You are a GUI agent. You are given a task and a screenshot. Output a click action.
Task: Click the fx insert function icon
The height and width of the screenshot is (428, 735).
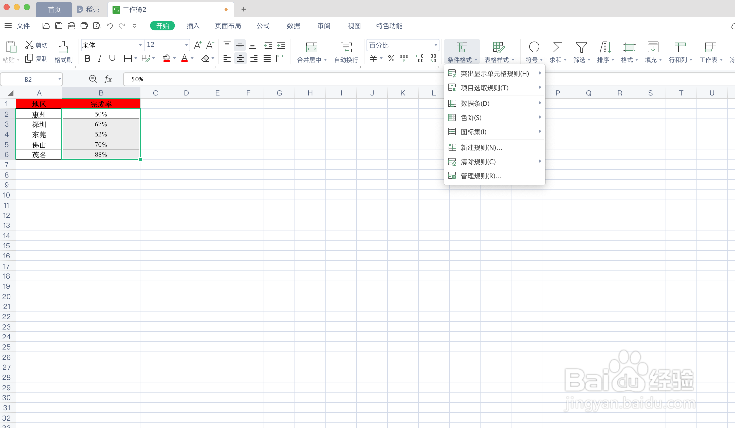point(108,79)
